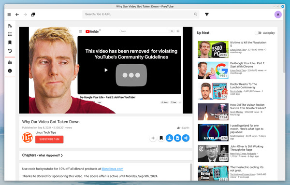Click video title 'Why Our Video Got Taken Down'

pos(51,122)
